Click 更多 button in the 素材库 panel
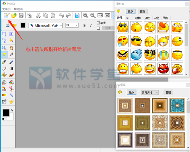 coord(130,11)
